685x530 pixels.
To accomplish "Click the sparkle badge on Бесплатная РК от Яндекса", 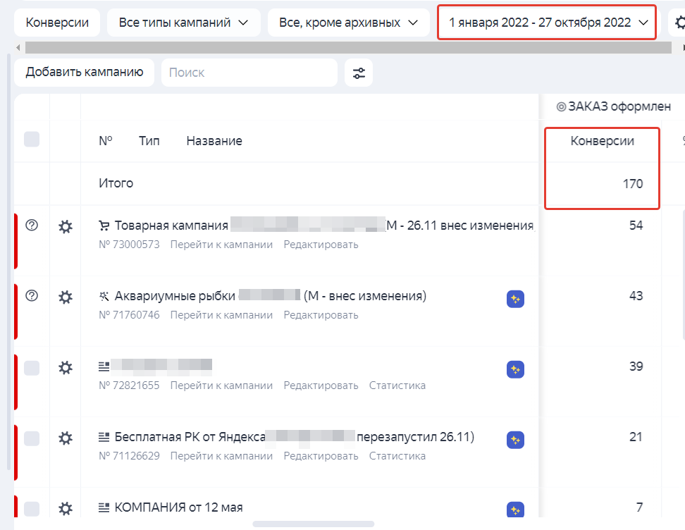I will tap(515, 440).
